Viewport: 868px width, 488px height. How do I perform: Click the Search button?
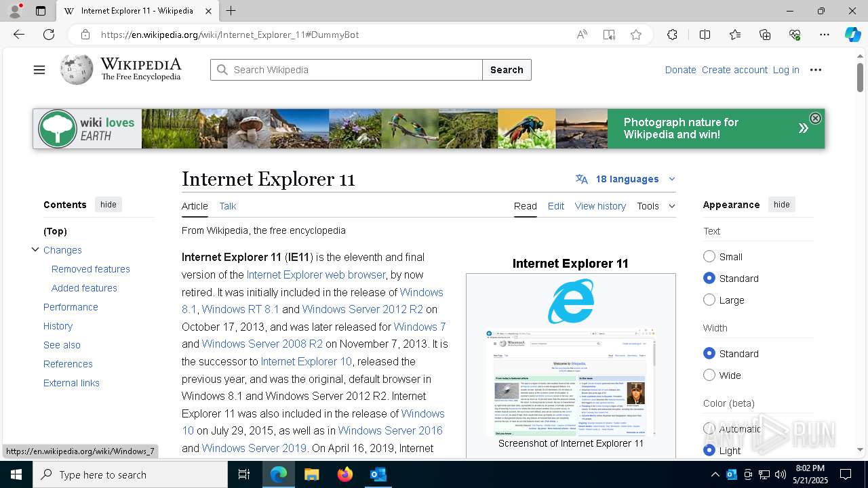pyautogui.click(x=507, y=70)
